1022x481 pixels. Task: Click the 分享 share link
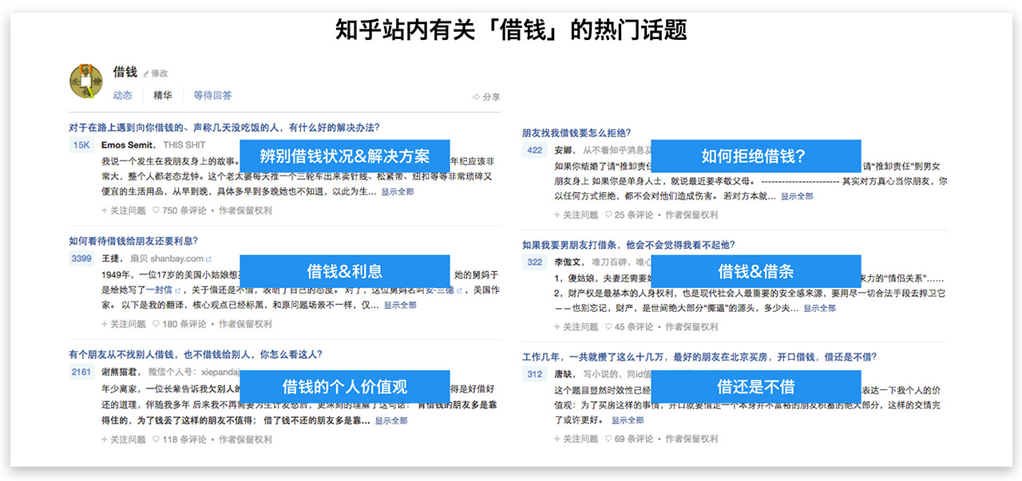point(486,97)
